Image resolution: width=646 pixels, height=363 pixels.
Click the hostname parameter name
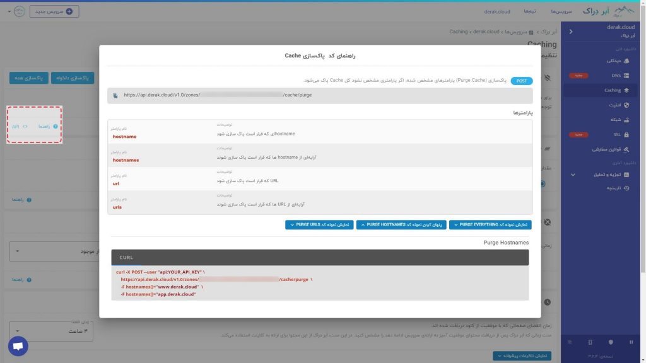pos(124,137)
